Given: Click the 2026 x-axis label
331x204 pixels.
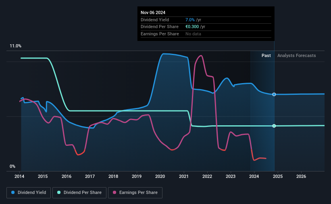Looking at the screenshot, I should (x=301, y=176).
